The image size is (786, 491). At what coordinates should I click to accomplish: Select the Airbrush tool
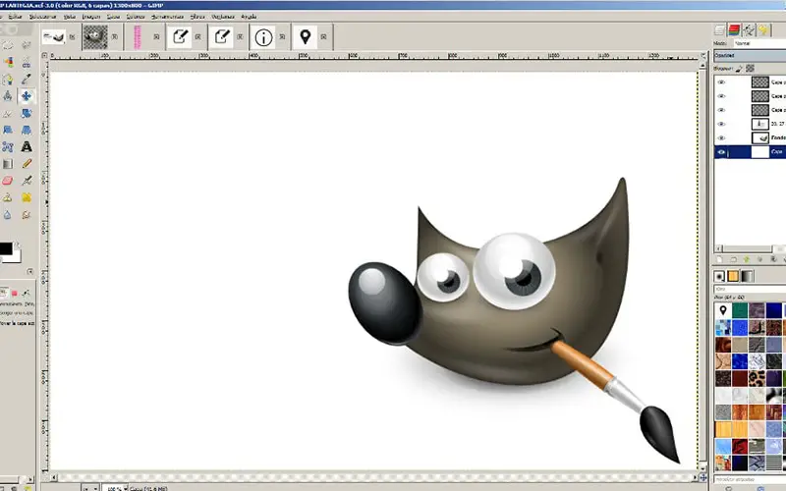pyautogui.click(x=27, y=181)
